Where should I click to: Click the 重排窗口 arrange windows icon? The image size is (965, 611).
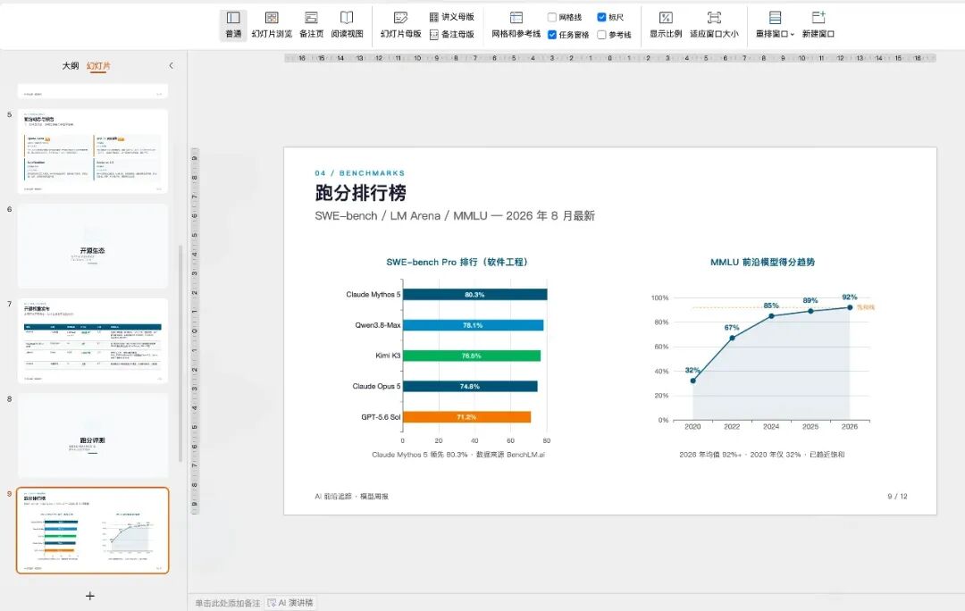775,18
